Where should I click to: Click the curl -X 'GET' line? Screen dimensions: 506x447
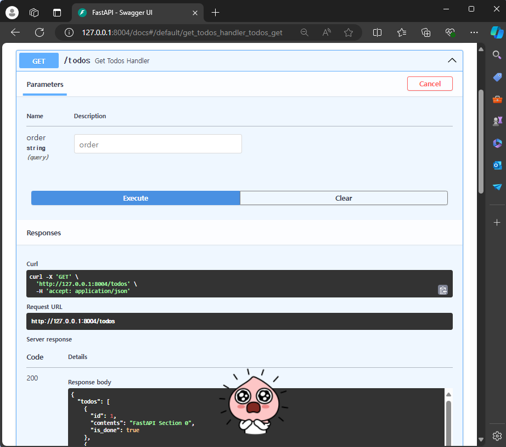click(x=54, y=277)
